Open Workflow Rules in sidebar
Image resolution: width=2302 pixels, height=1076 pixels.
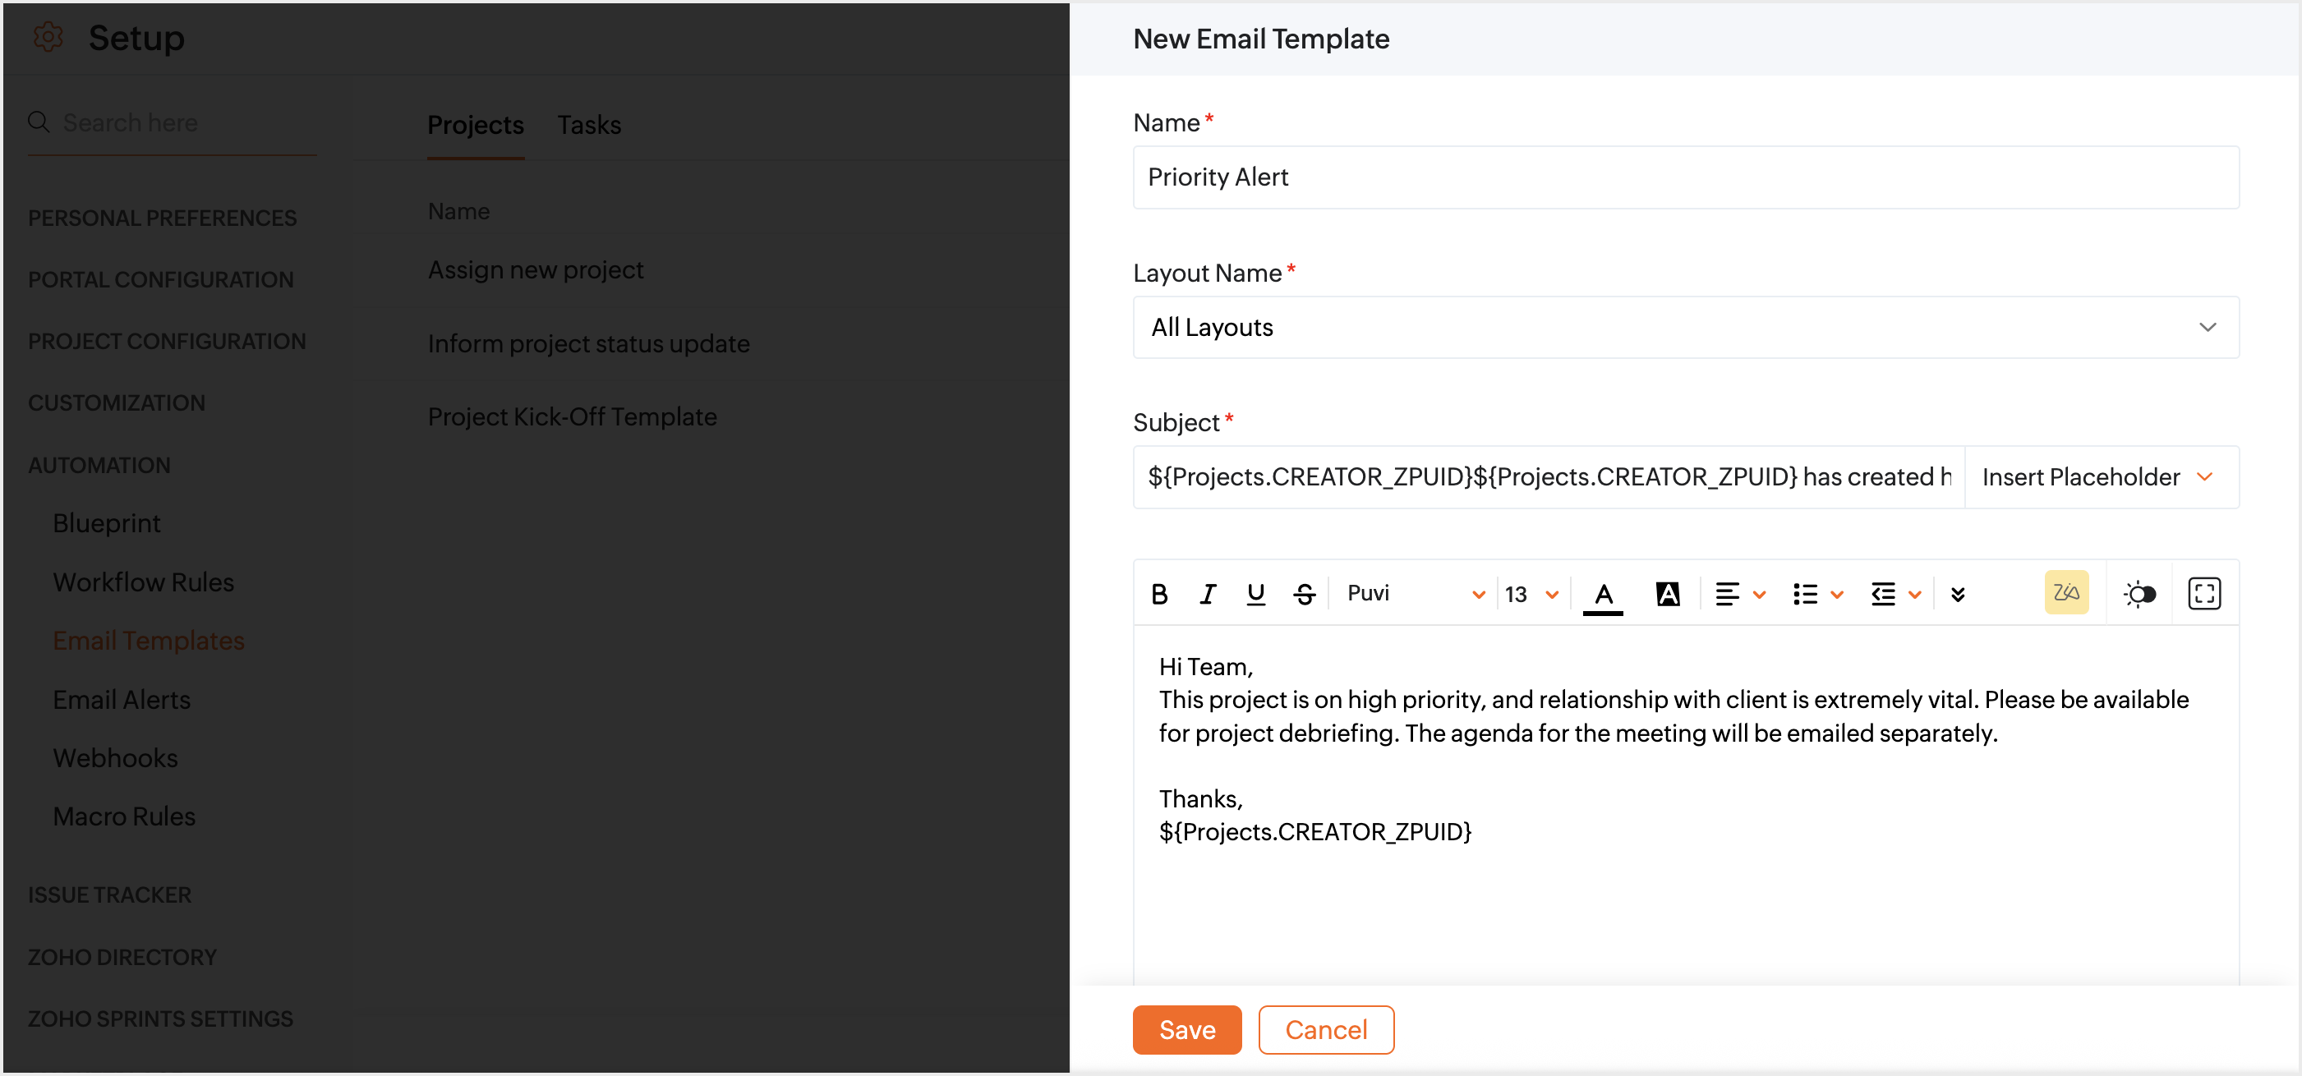[x=143, y=582]
